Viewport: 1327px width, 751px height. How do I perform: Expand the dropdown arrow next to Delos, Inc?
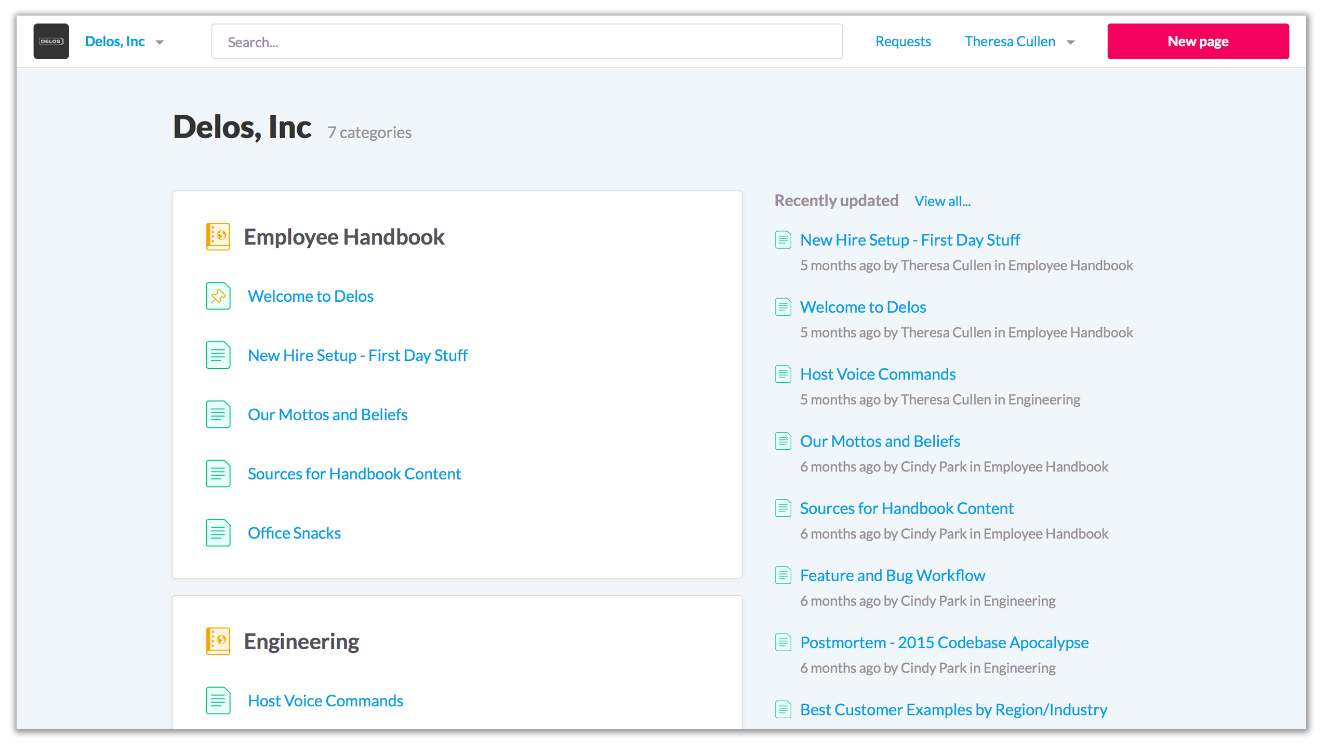pyautogui.click(x=160, y=43)
